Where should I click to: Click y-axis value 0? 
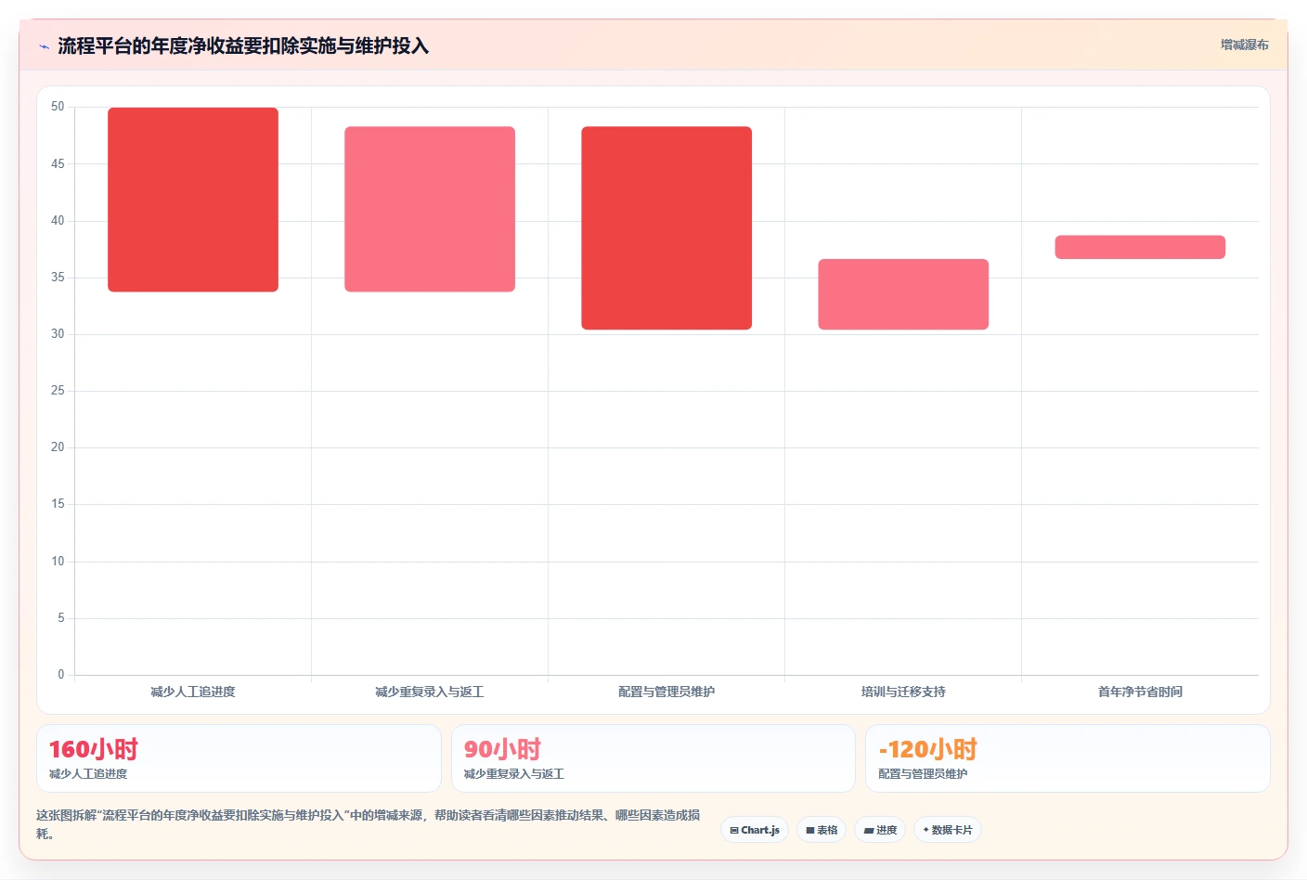(61, 674)
